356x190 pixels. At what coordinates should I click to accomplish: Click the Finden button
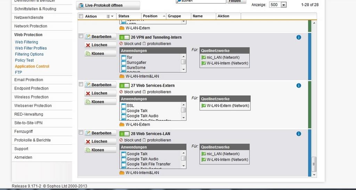(x=237, y=1)
